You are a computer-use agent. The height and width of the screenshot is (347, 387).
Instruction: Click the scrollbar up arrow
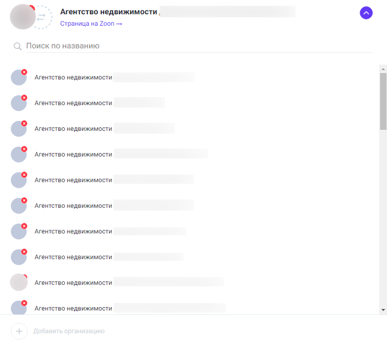(383, 69)
